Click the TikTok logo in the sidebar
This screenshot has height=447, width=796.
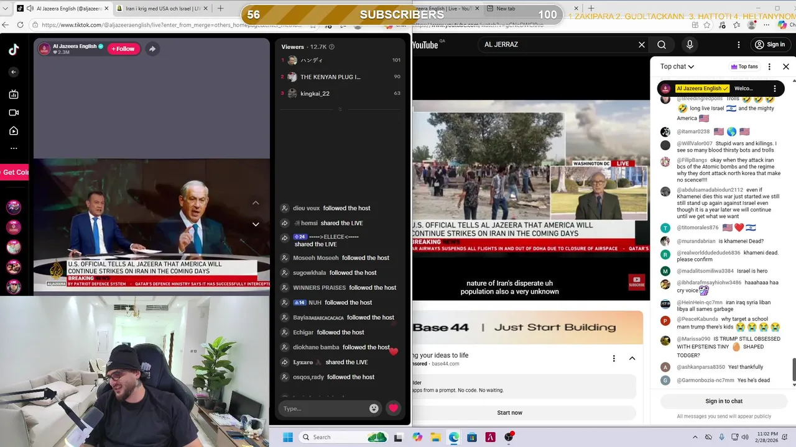tap(14, 50)
